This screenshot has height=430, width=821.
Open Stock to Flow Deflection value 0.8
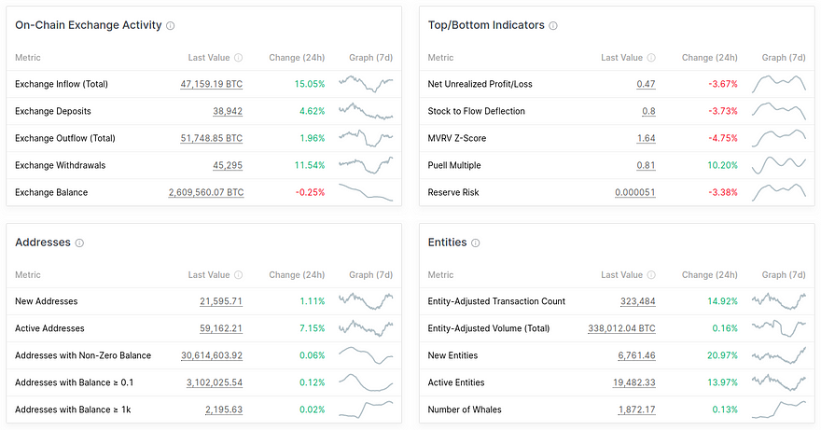click(648, 111)
